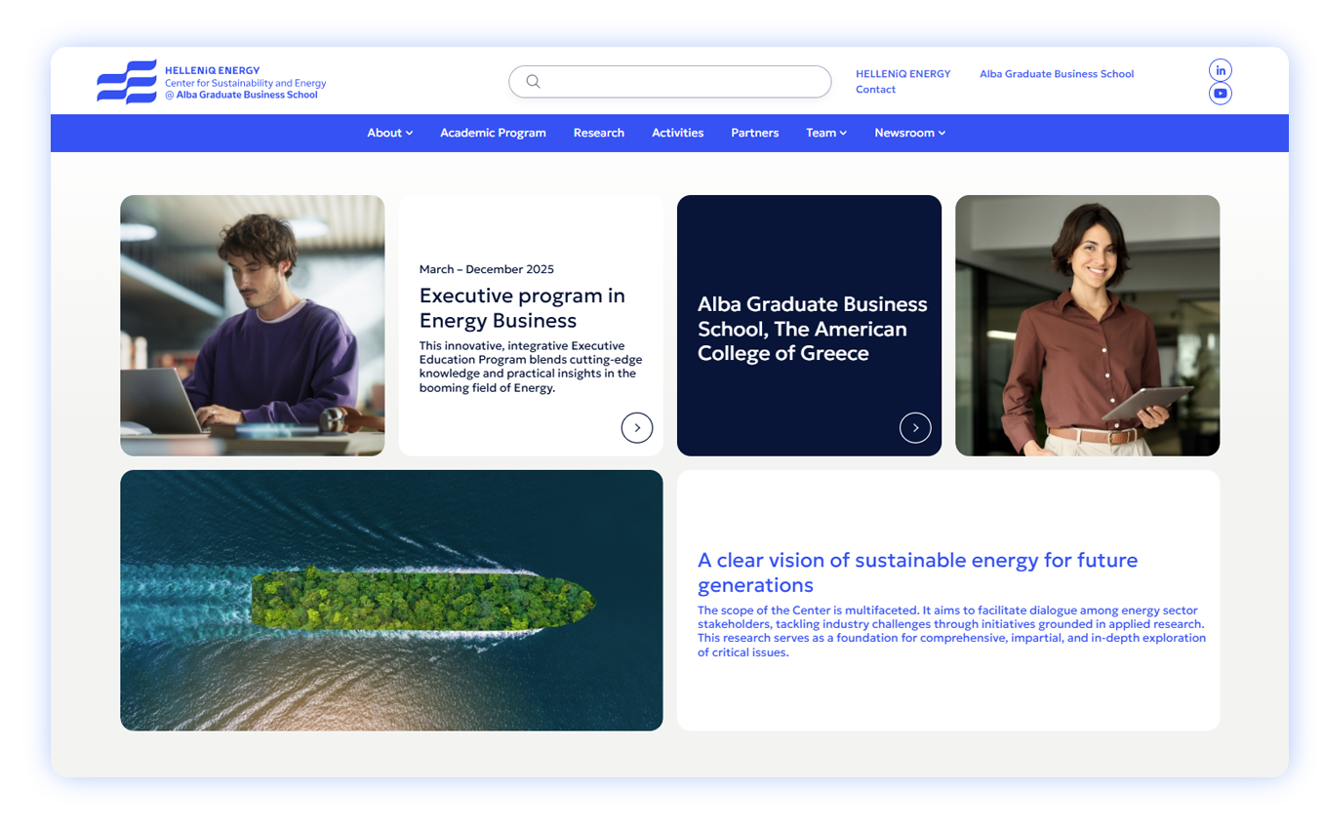Expand the Newsroom menu chevron
This screenshot has width=1323, height=829.
[x=942, y=134]
